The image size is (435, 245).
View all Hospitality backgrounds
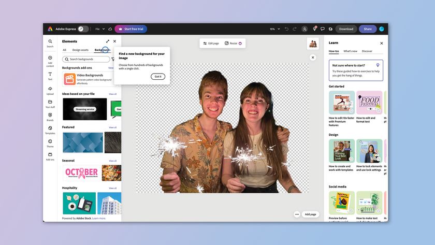[113, 188]
